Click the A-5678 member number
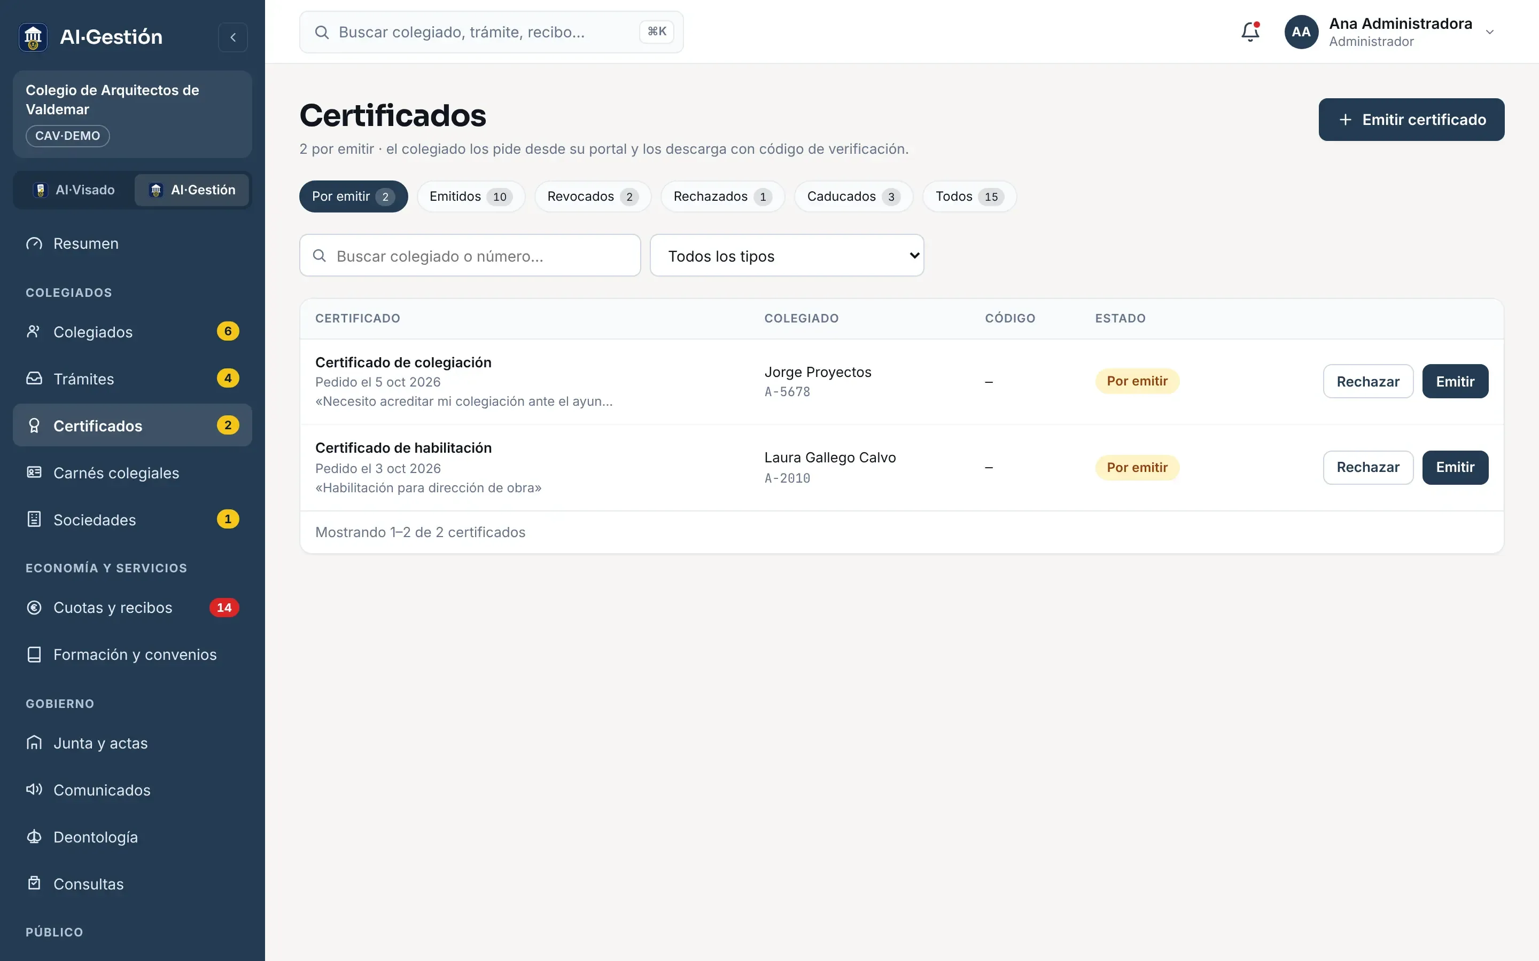Viewport: 1539px width, 961px height. click(x=787, y=392)
